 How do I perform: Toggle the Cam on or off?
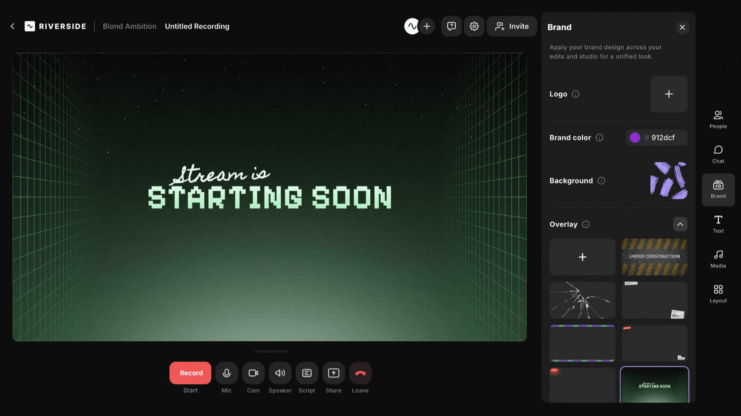click(253, 373)
